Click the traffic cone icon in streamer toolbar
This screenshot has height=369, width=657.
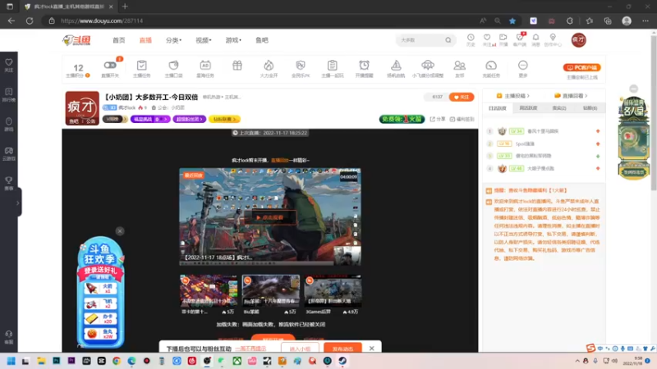(x=396, y=66)
